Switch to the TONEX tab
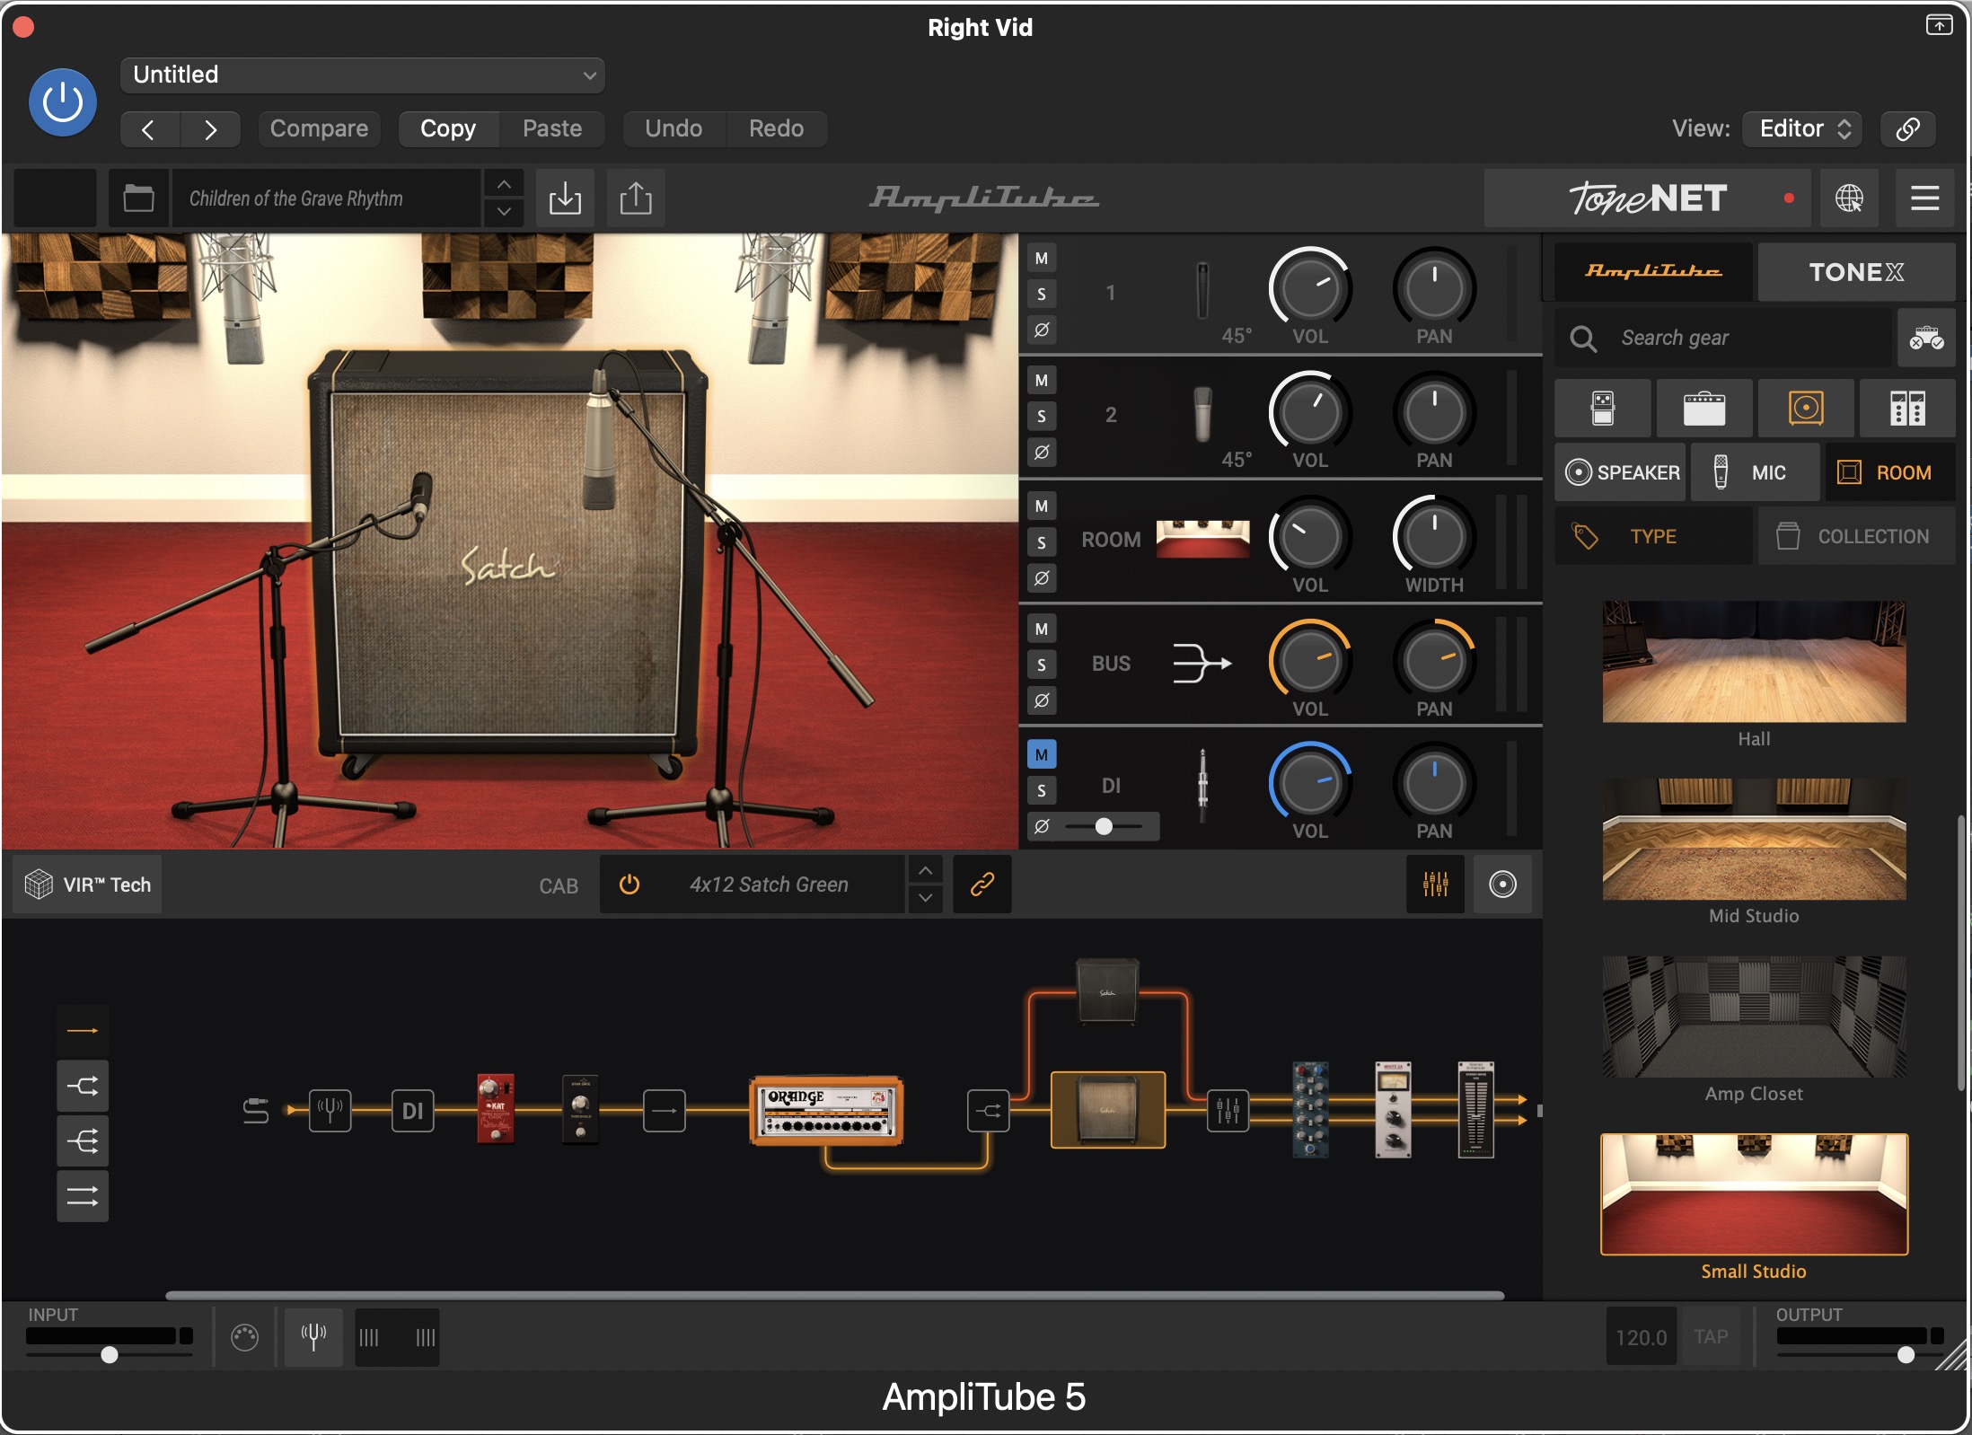 pyautogui.click(x=1855, y=272)
